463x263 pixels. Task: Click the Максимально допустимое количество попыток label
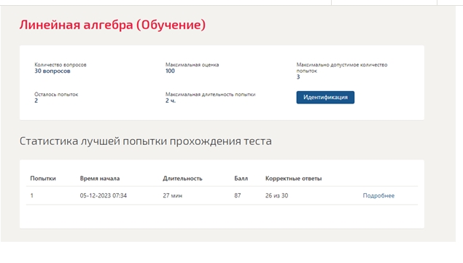click(x=342, y=68)
